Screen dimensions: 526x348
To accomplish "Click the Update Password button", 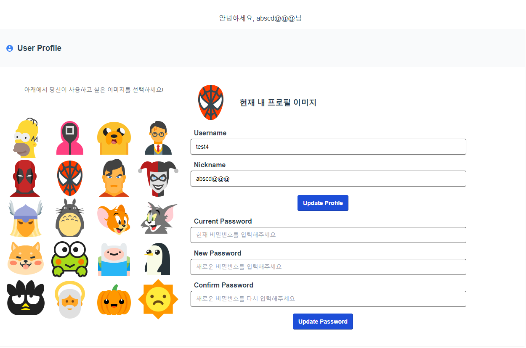I will point(323,322).
